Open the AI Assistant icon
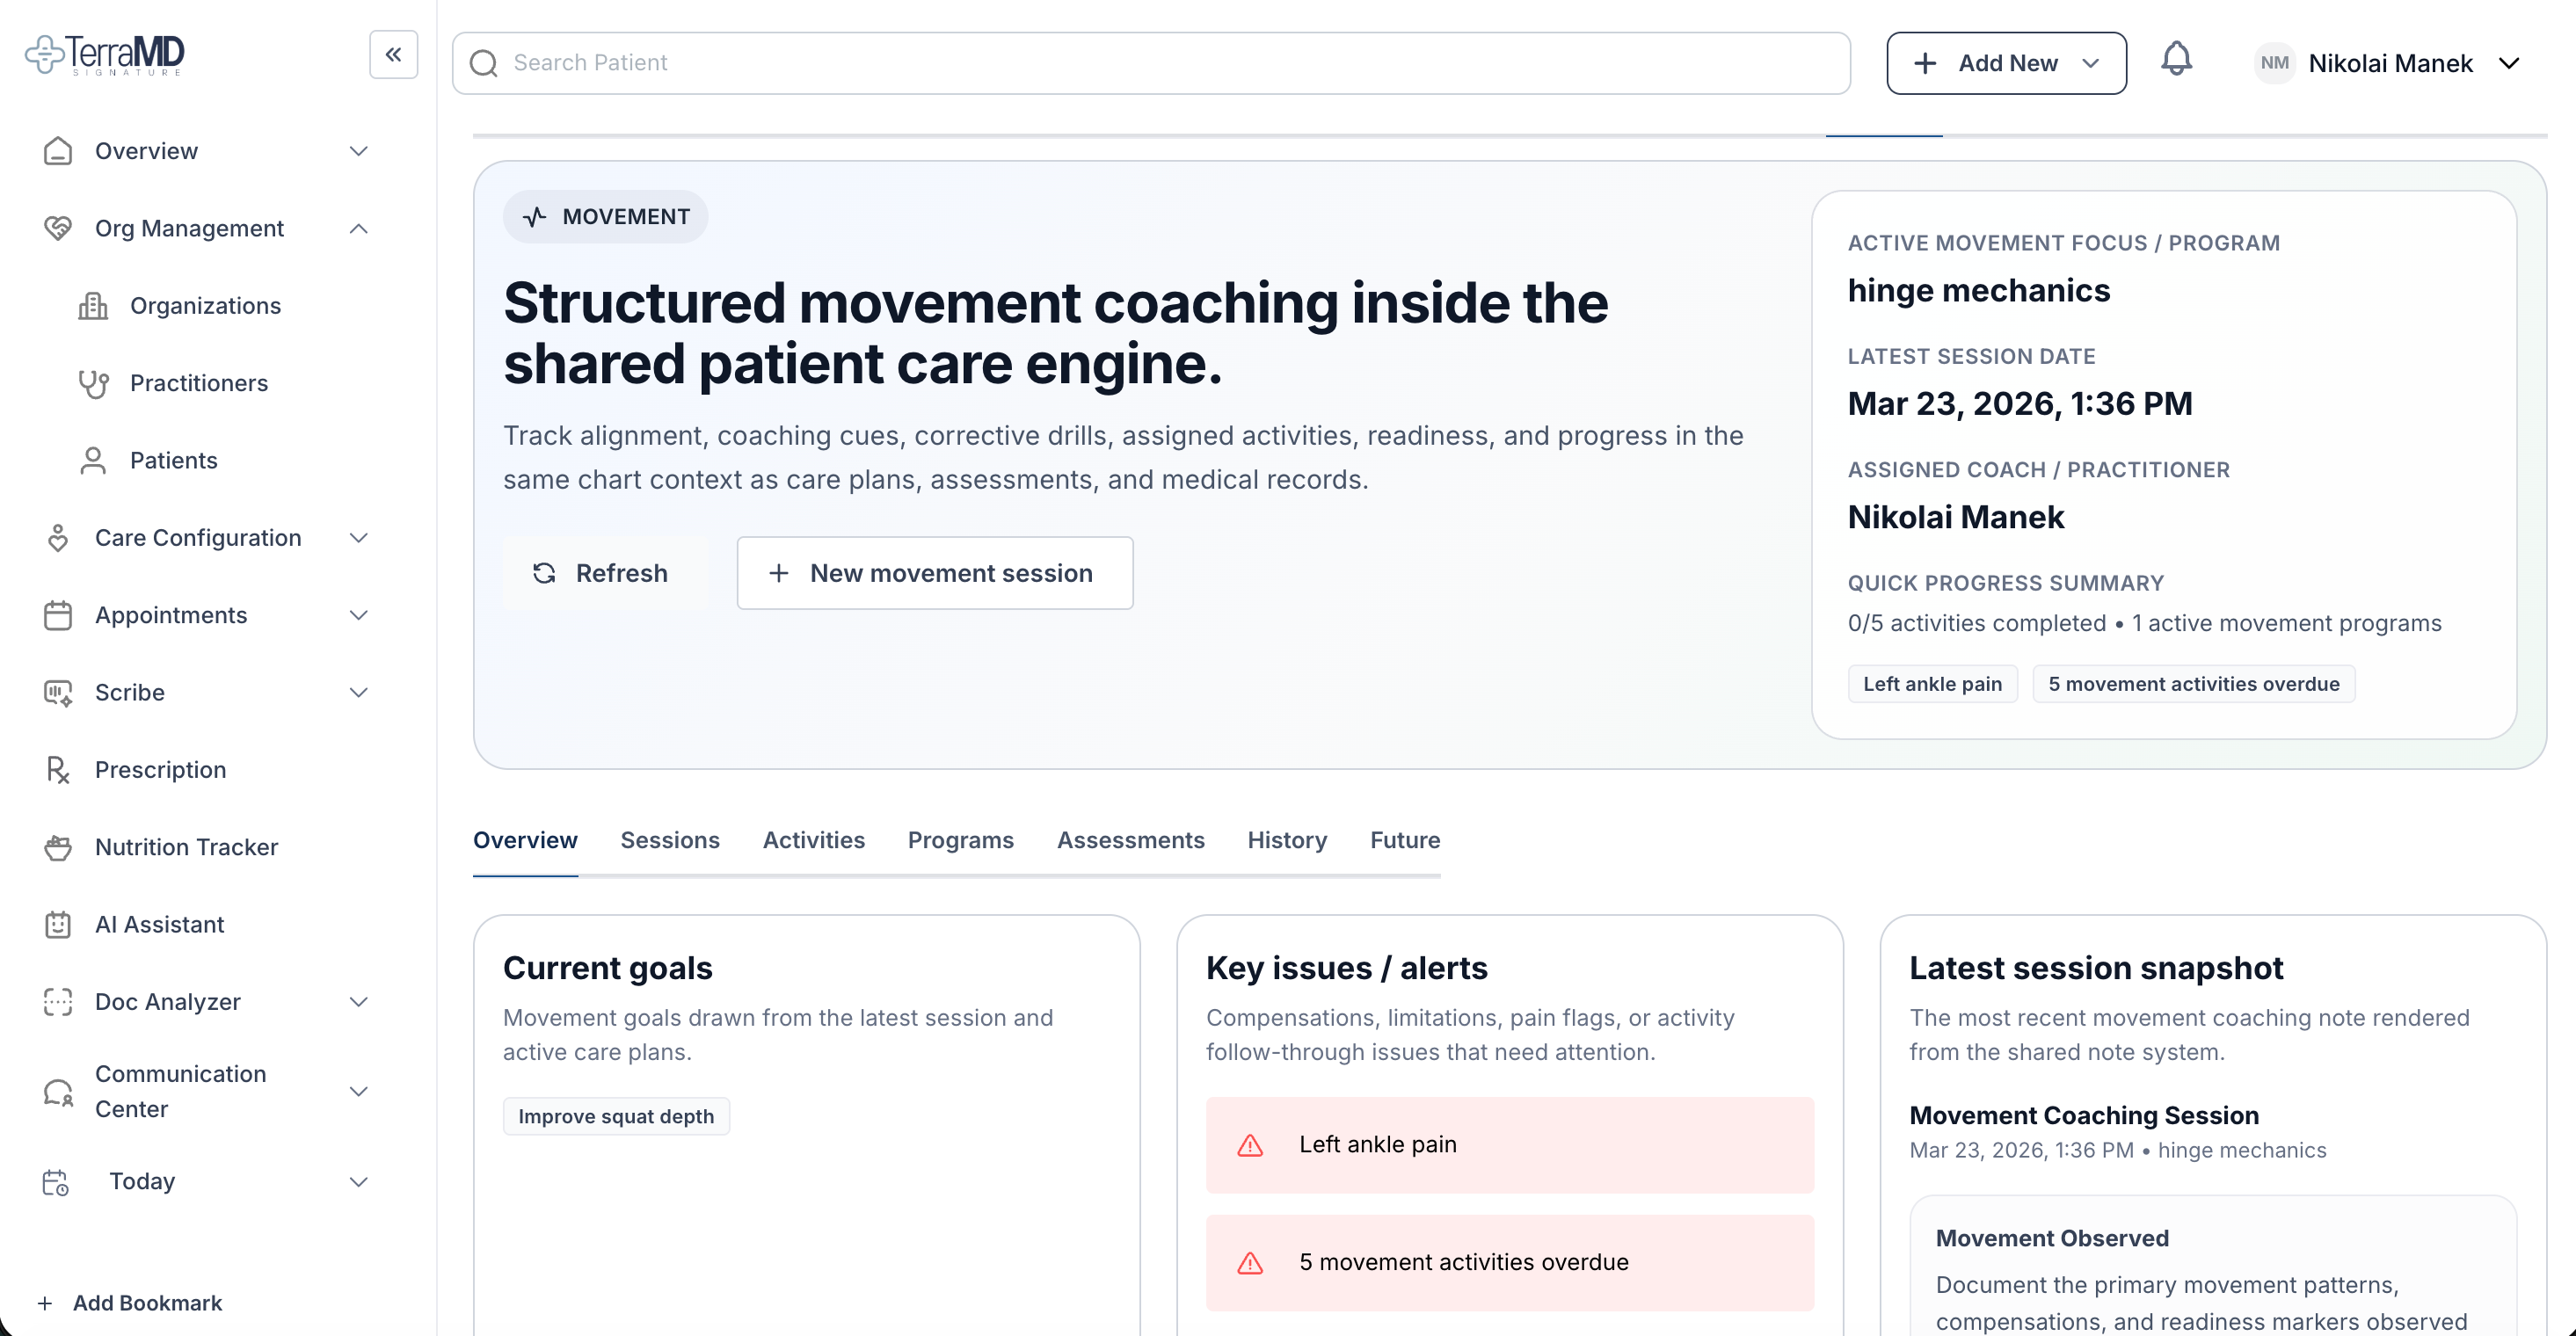This screenshot has width=2576, height=1336. (57, 924)
